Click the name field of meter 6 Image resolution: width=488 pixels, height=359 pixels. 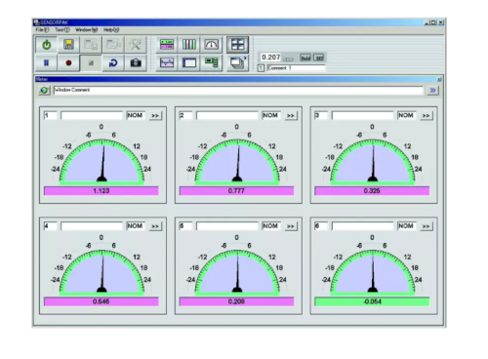pyautogui.click(x=362, y=226)
